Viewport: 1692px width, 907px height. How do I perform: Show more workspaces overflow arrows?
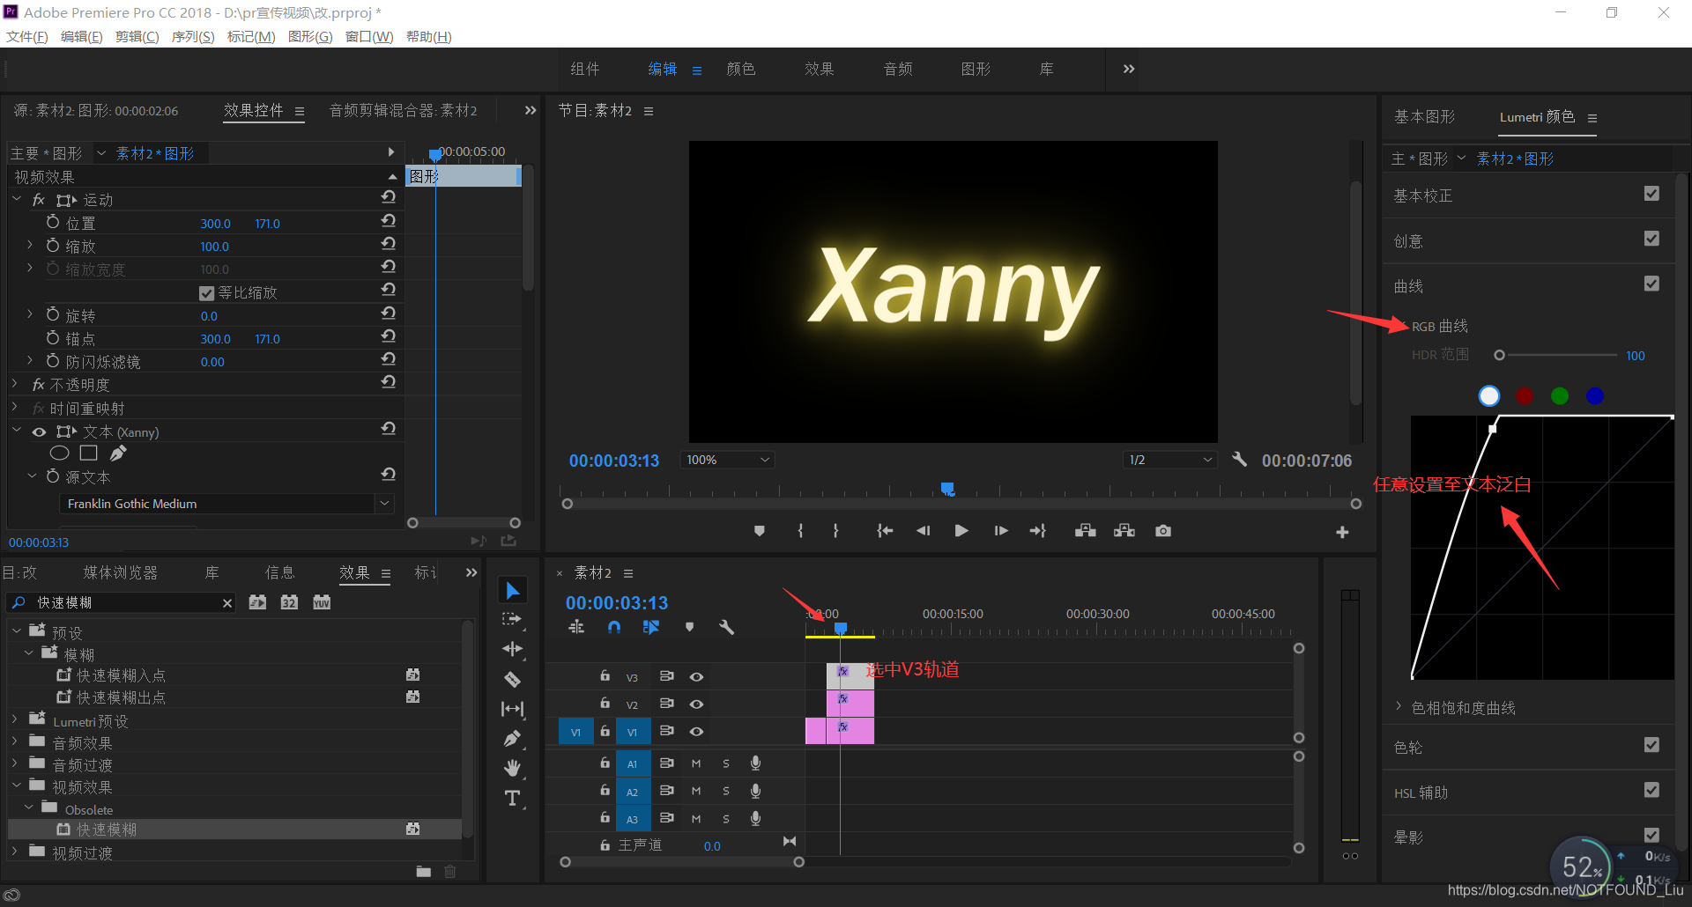1129,69
